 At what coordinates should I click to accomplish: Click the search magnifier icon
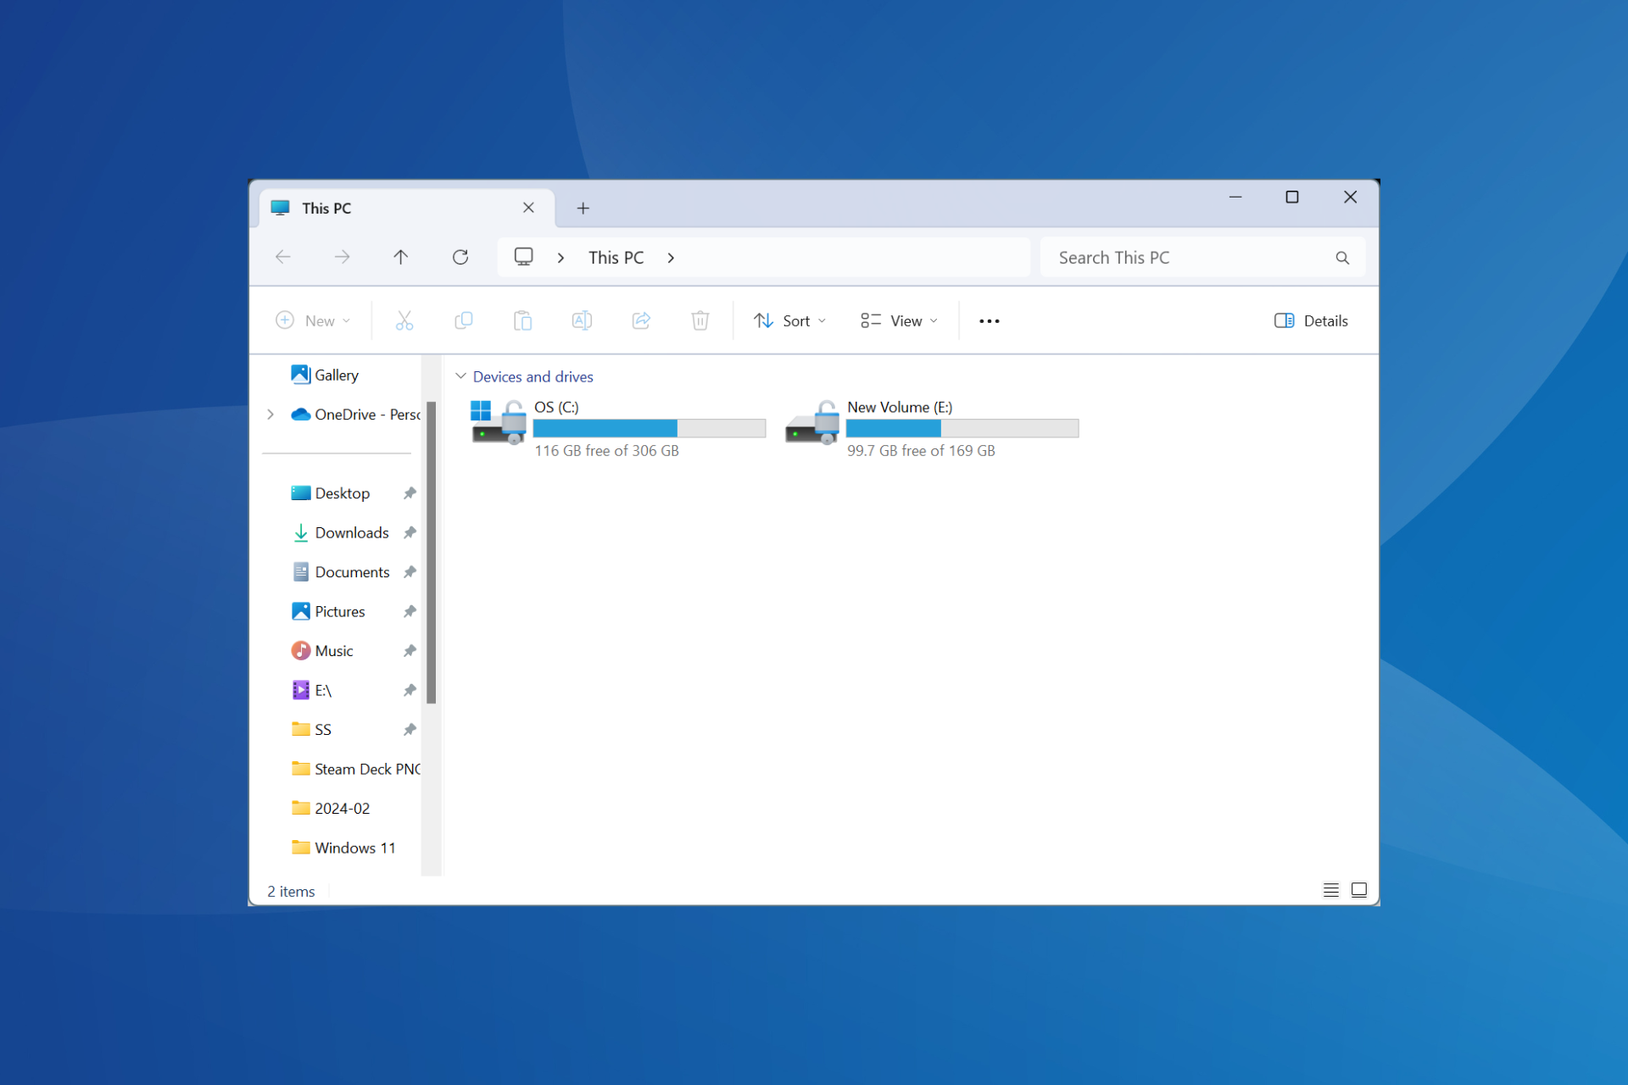click(x=1342, y=258)
